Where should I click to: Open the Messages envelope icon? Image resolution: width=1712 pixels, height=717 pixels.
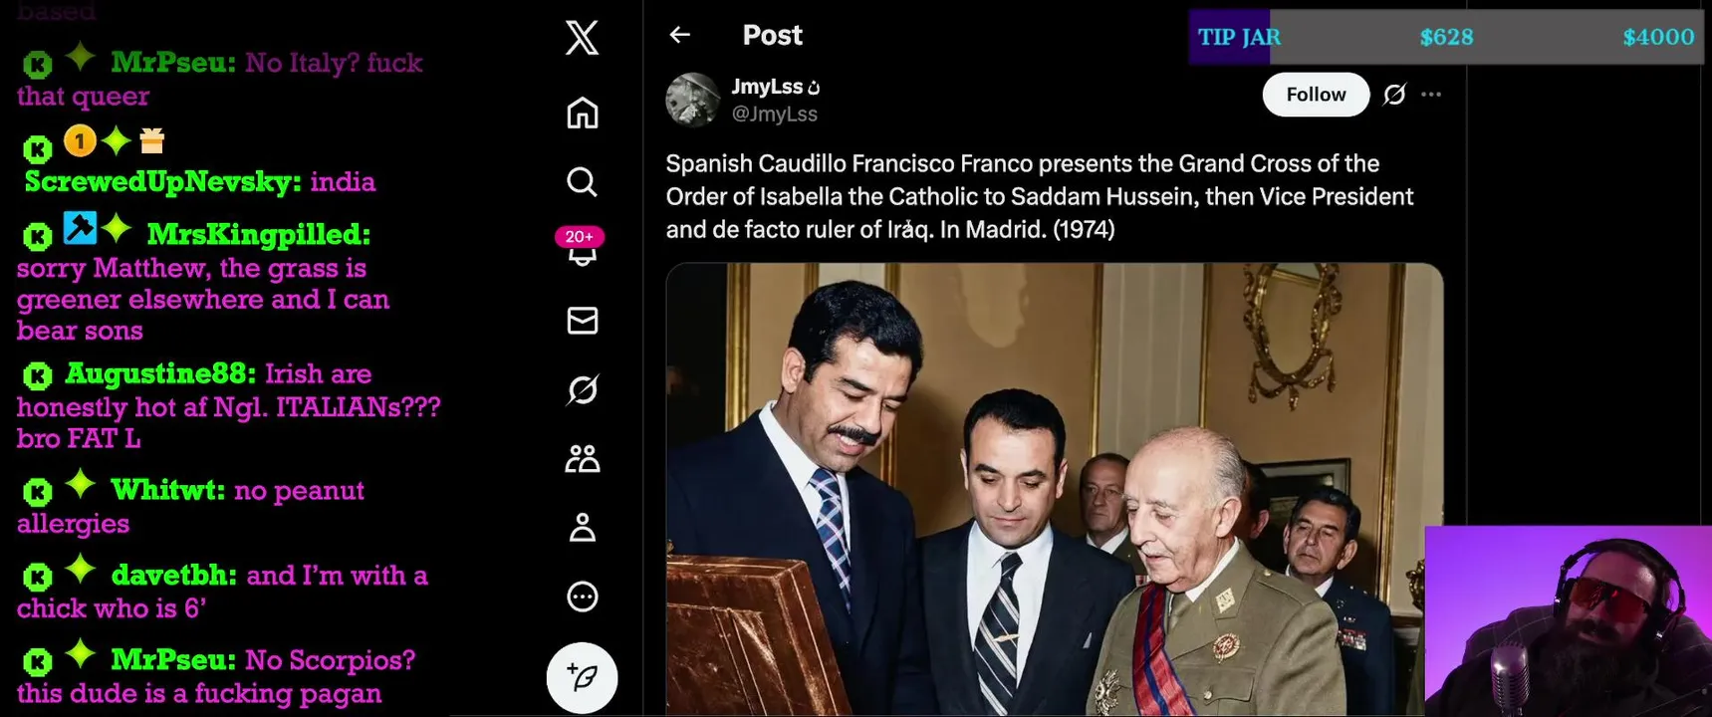pos(583,320)
